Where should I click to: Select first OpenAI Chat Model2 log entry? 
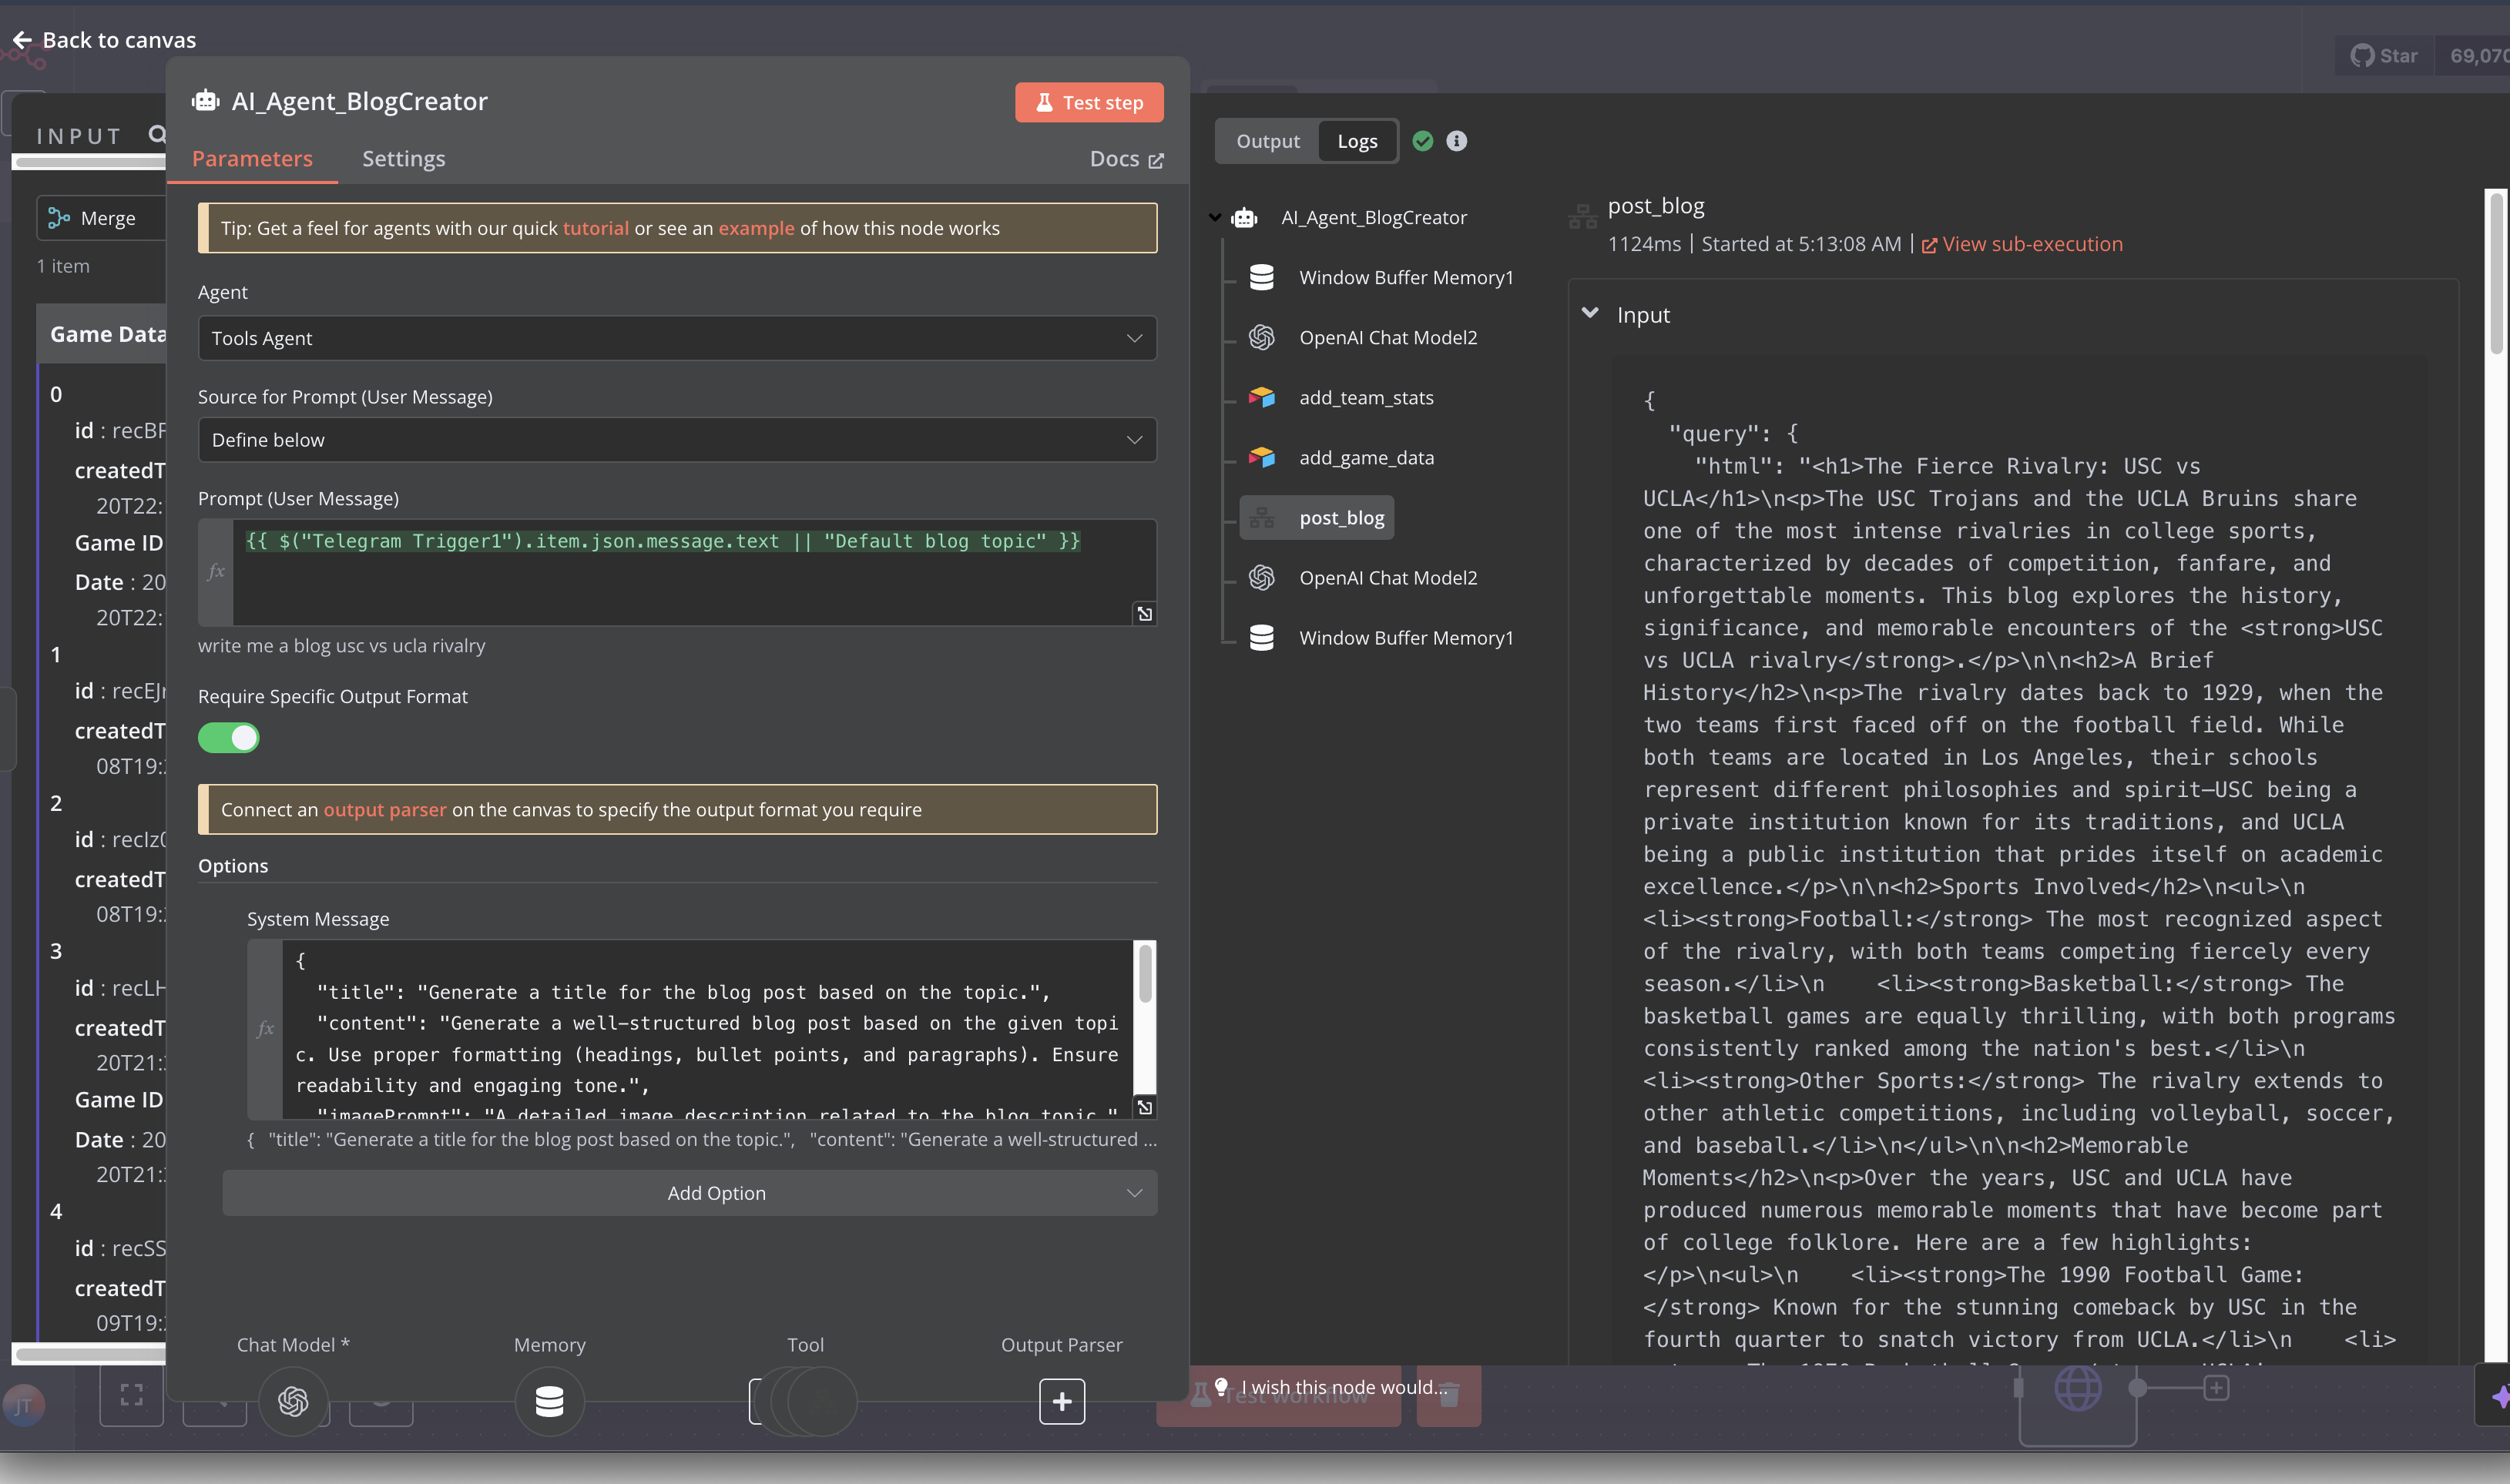tap(1388, 337)
